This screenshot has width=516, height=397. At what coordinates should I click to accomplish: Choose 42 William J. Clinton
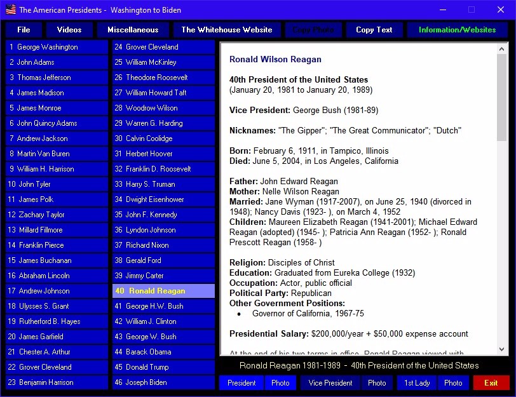(163, 321)
